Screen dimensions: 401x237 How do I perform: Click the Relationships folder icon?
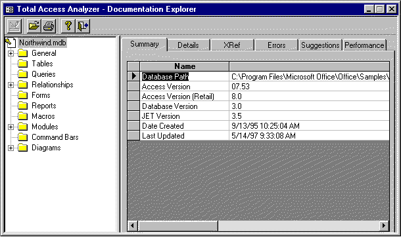point(23,85)
